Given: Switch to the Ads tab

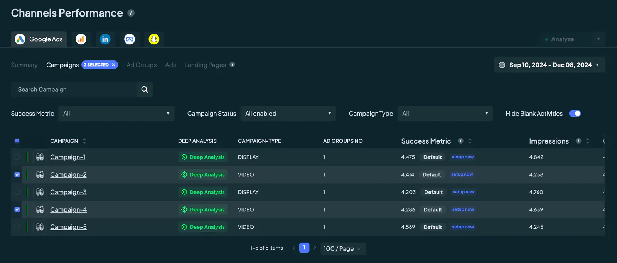Looking at the screenshot, I should 170,65.
